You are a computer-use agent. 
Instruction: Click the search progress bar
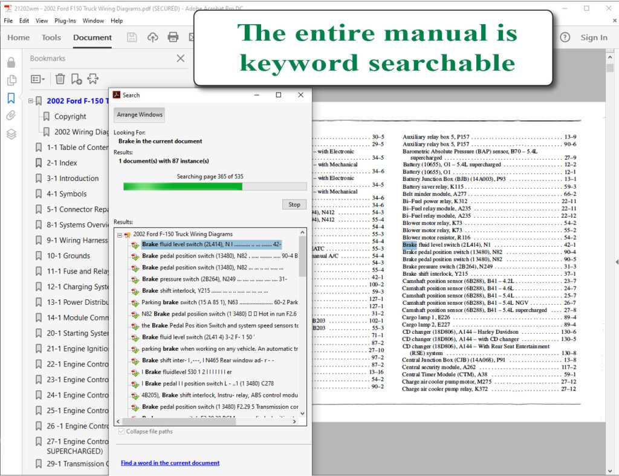tap(215, 186)
